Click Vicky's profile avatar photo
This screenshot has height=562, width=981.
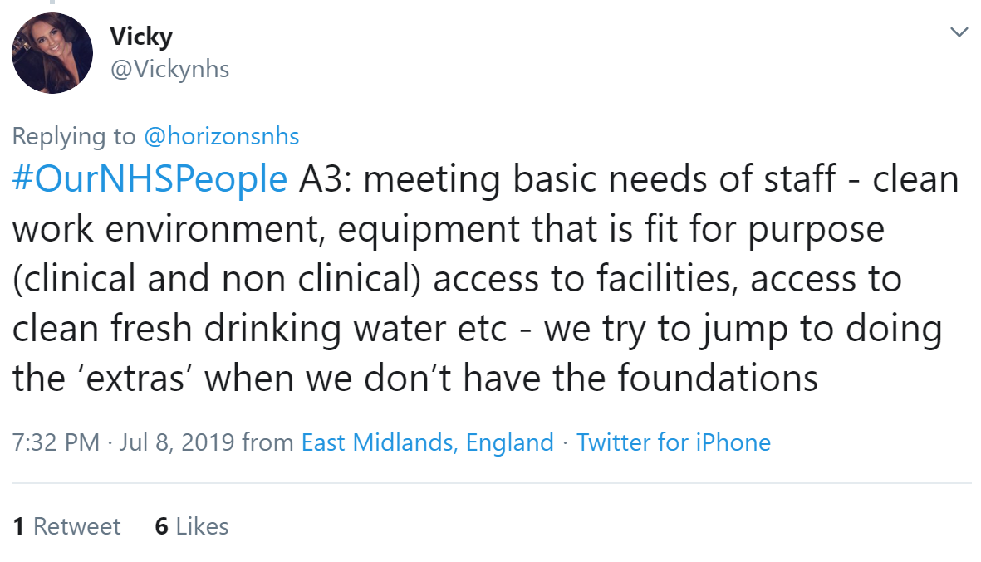point(52,53)
